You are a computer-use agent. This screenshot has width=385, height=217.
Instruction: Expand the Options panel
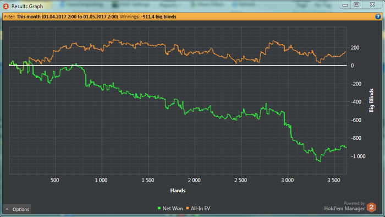tap(16, 209)
